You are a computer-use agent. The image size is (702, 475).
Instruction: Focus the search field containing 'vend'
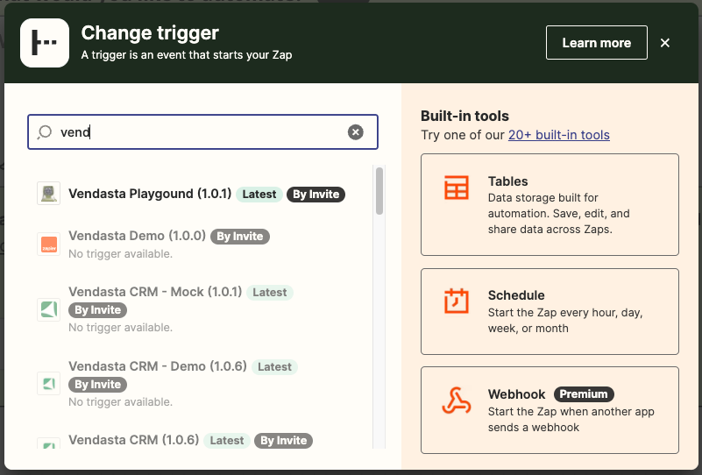point(202,132)
